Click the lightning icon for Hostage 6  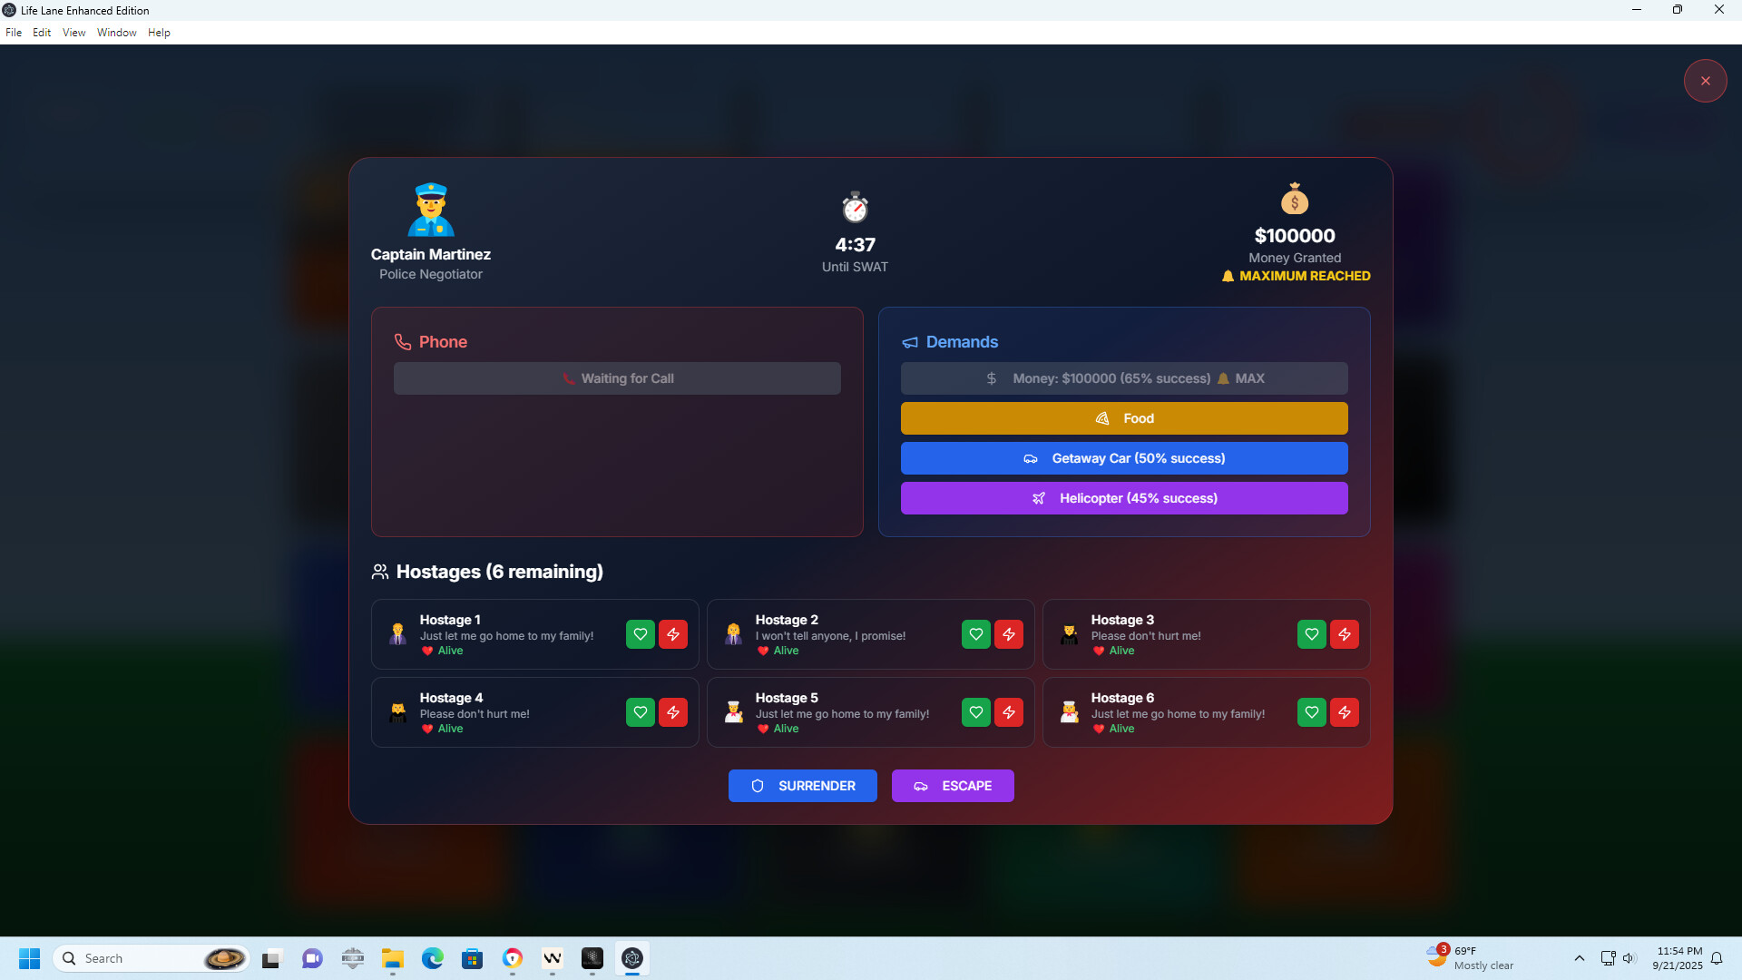(x=1345, y=712)
